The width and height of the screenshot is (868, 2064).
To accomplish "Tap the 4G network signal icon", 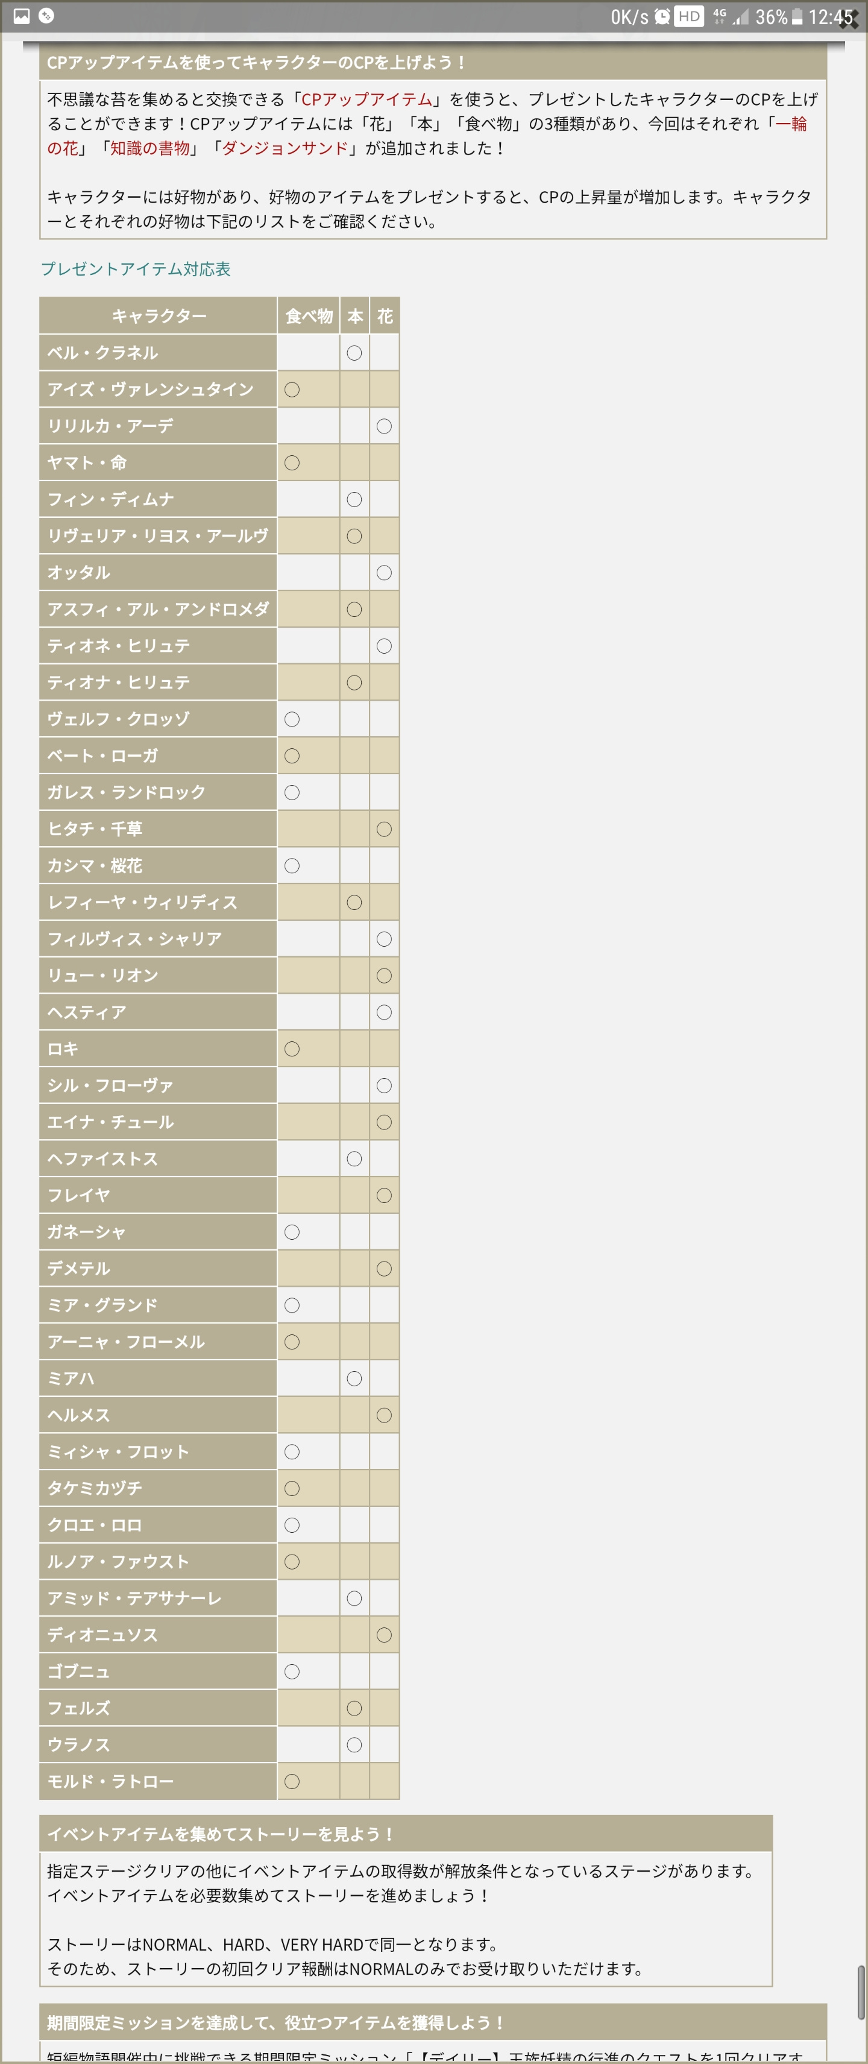I will pos(719,17).
